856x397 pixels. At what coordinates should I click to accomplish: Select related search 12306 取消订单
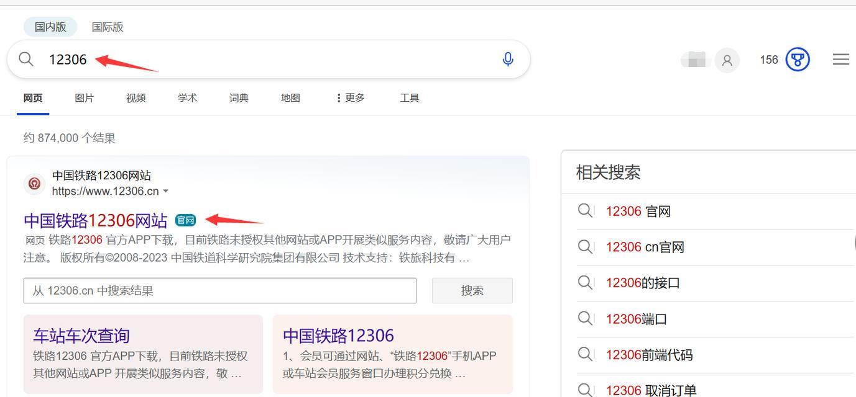pyautogui.click(x=651, y=390)
